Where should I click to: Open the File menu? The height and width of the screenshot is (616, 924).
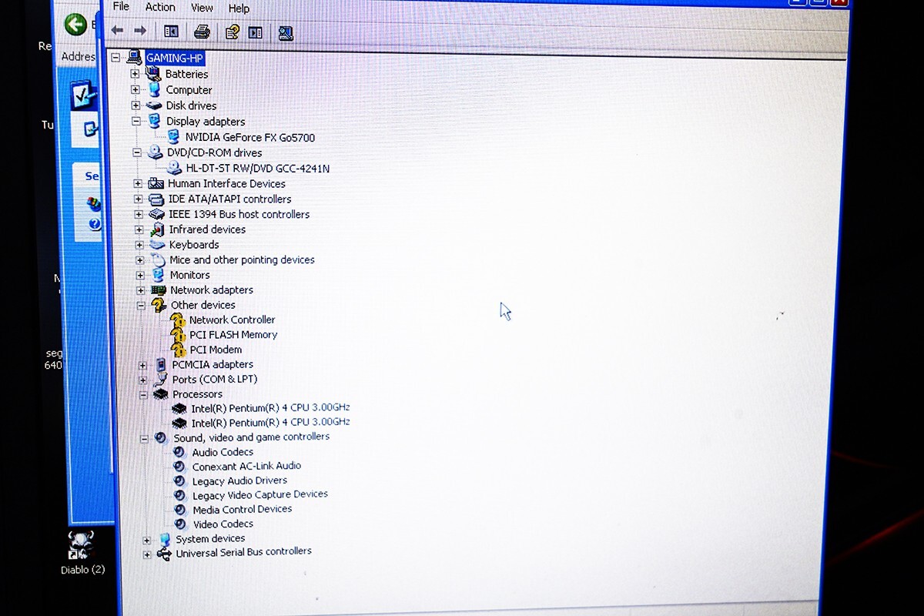coord(121,7)
